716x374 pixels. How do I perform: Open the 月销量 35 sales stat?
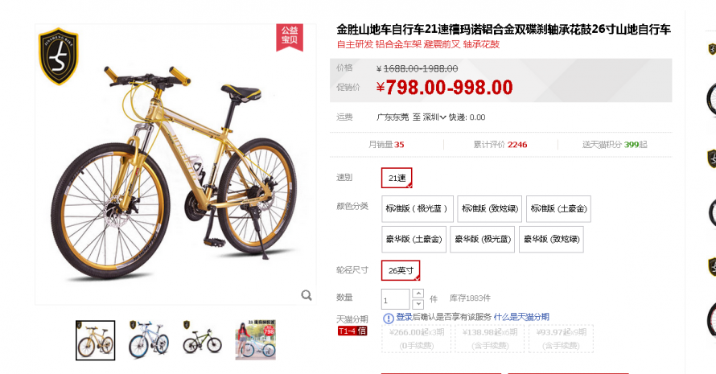coord(386,145)
